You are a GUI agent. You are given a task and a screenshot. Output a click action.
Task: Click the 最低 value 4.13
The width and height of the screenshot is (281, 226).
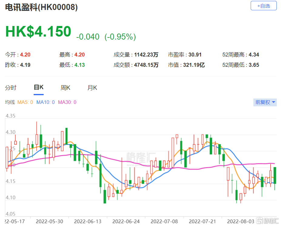(79, 65)
